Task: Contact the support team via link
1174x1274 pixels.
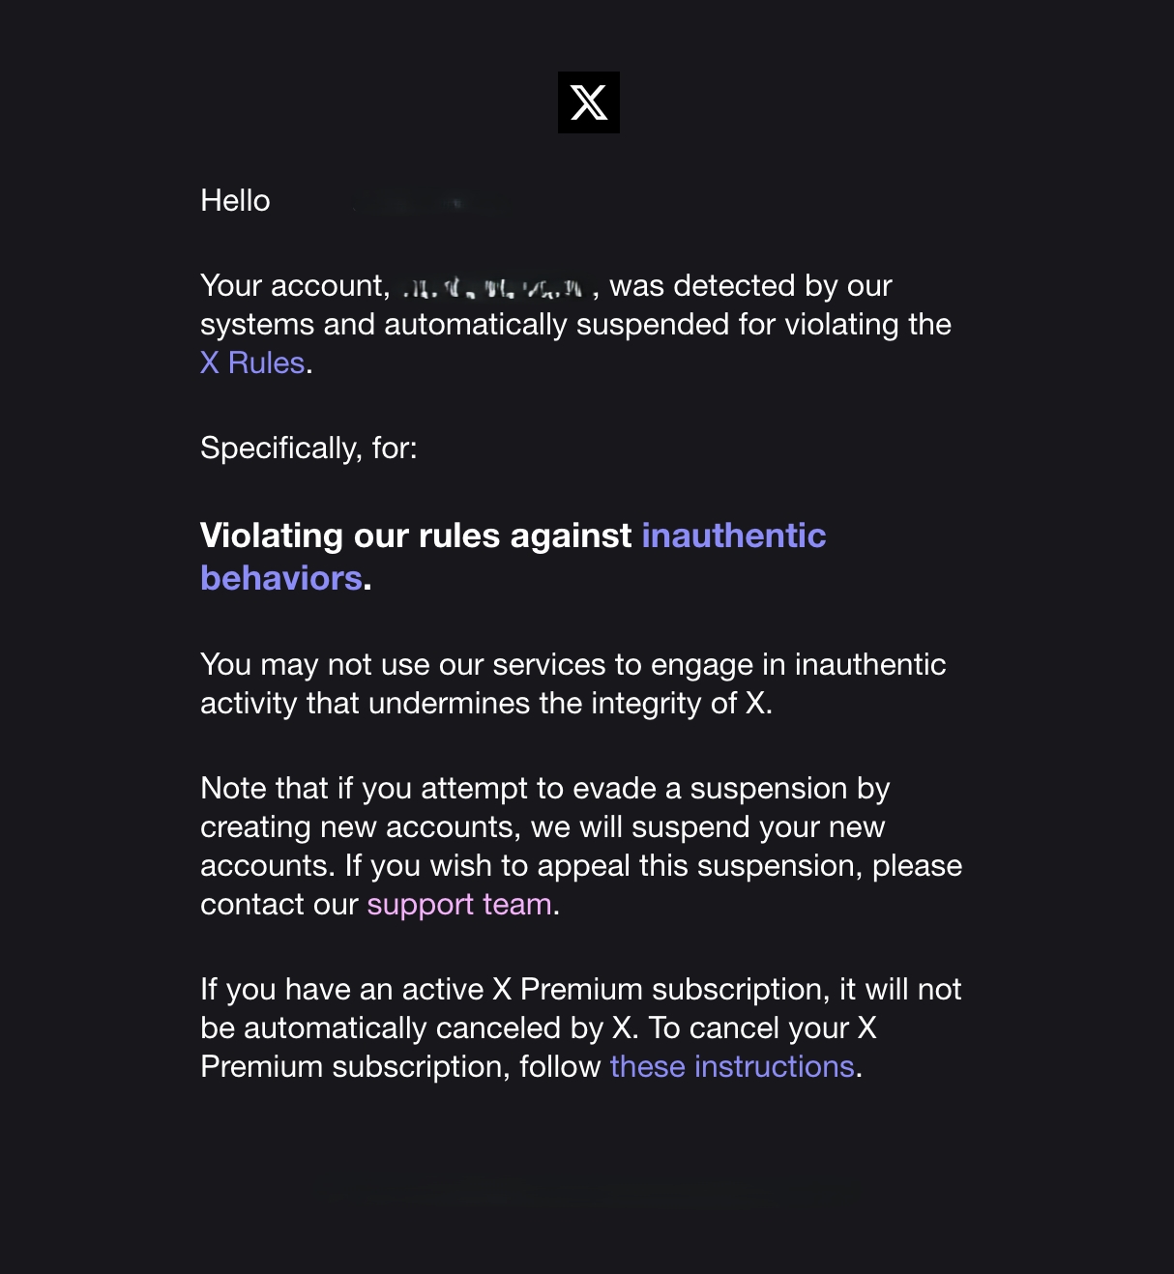Action: (459, 905)
